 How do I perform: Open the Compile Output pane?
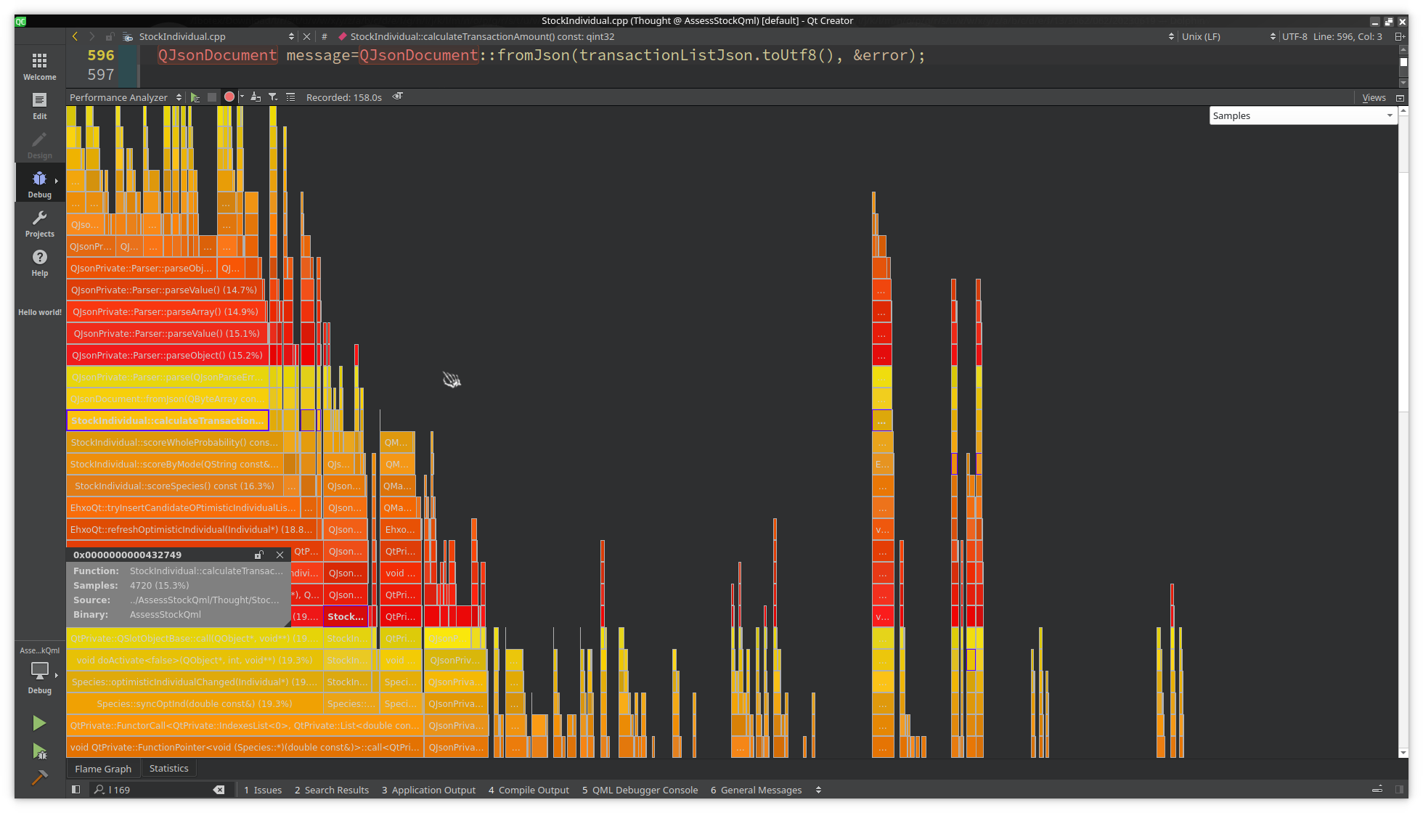click(529, 790)
